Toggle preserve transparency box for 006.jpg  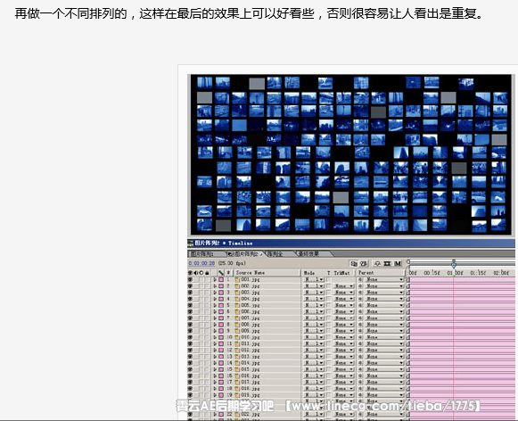pyautogui.click(x=329, y=311)
